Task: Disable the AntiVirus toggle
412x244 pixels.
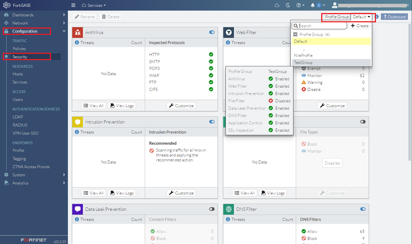Action: 212,32
